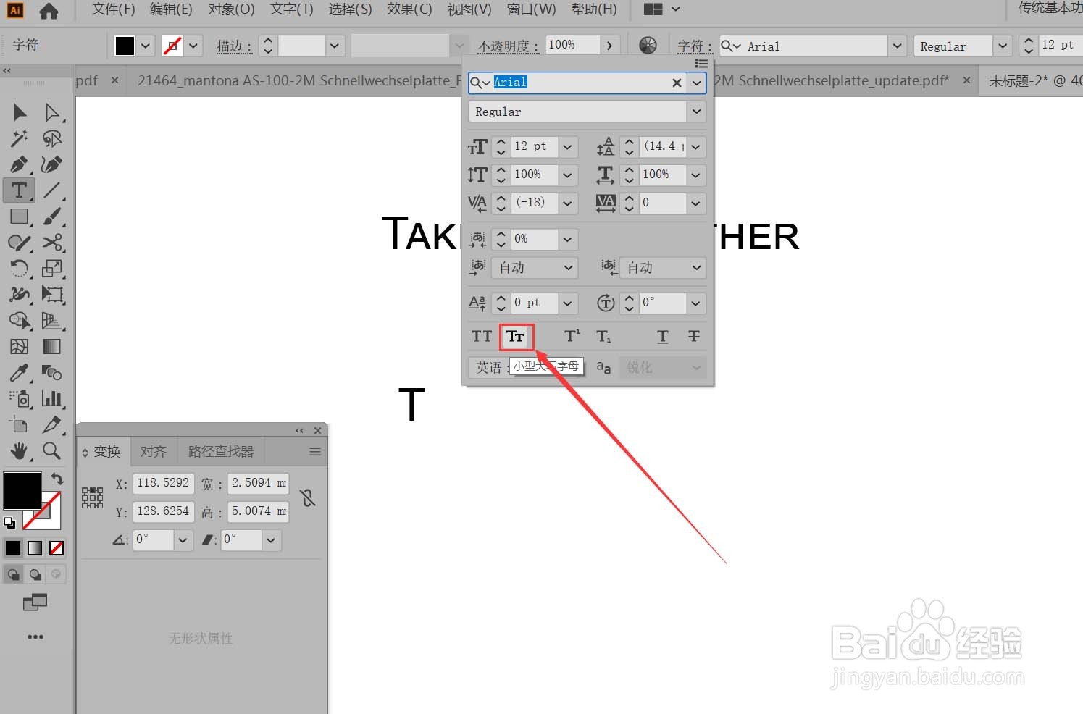The height and width of the screenshot is (714, 1083).
Task: Swap fill and stroke colors
Action: (57, 479)
